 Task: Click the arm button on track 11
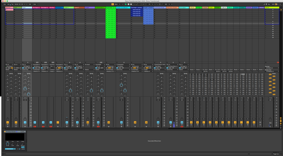click(98, 126)
